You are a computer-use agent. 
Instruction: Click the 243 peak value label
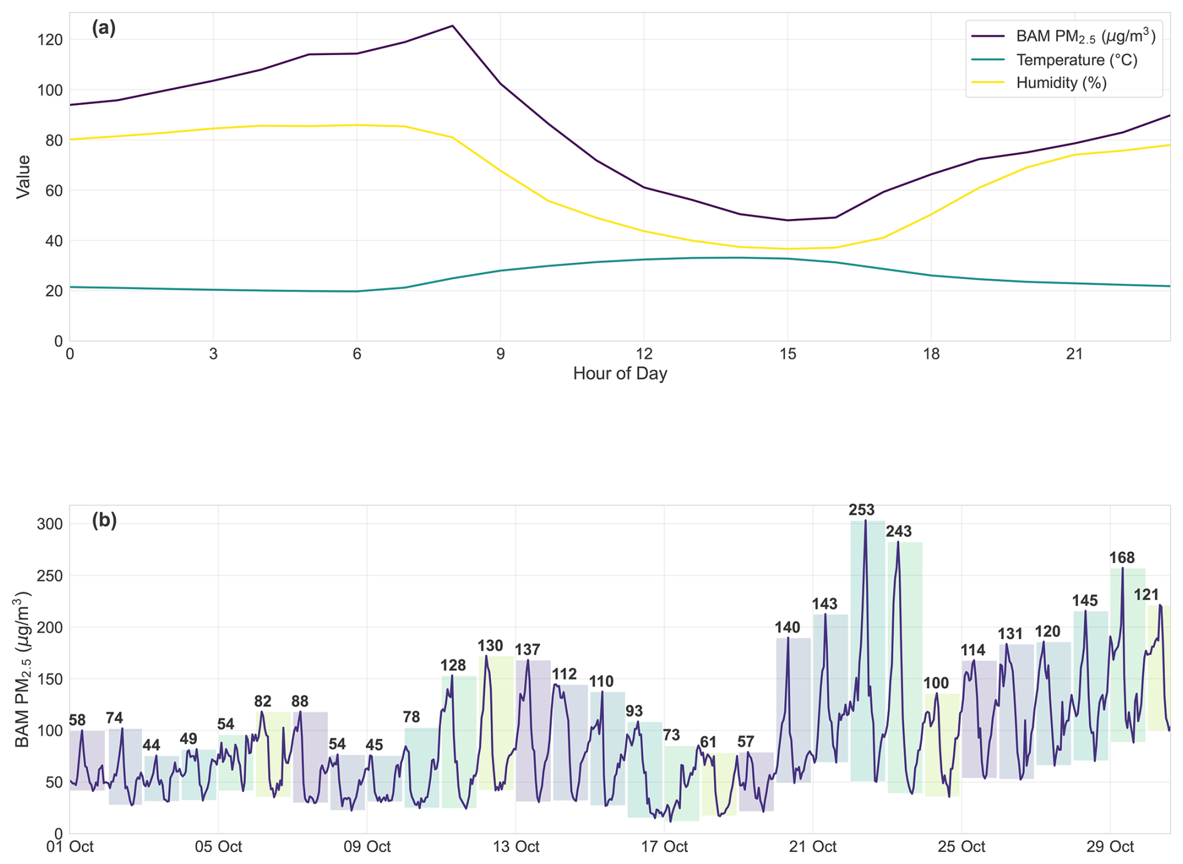[899, 532]
